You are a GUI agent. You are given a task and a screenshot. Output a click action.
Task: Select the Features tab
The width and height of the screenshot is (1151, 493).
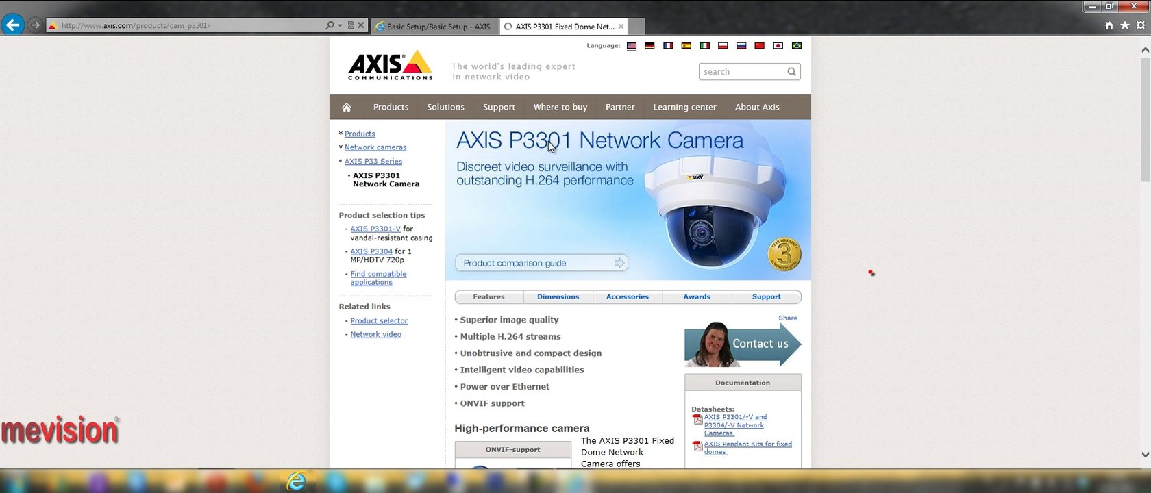pyautogui.click(x=488, y=297)
